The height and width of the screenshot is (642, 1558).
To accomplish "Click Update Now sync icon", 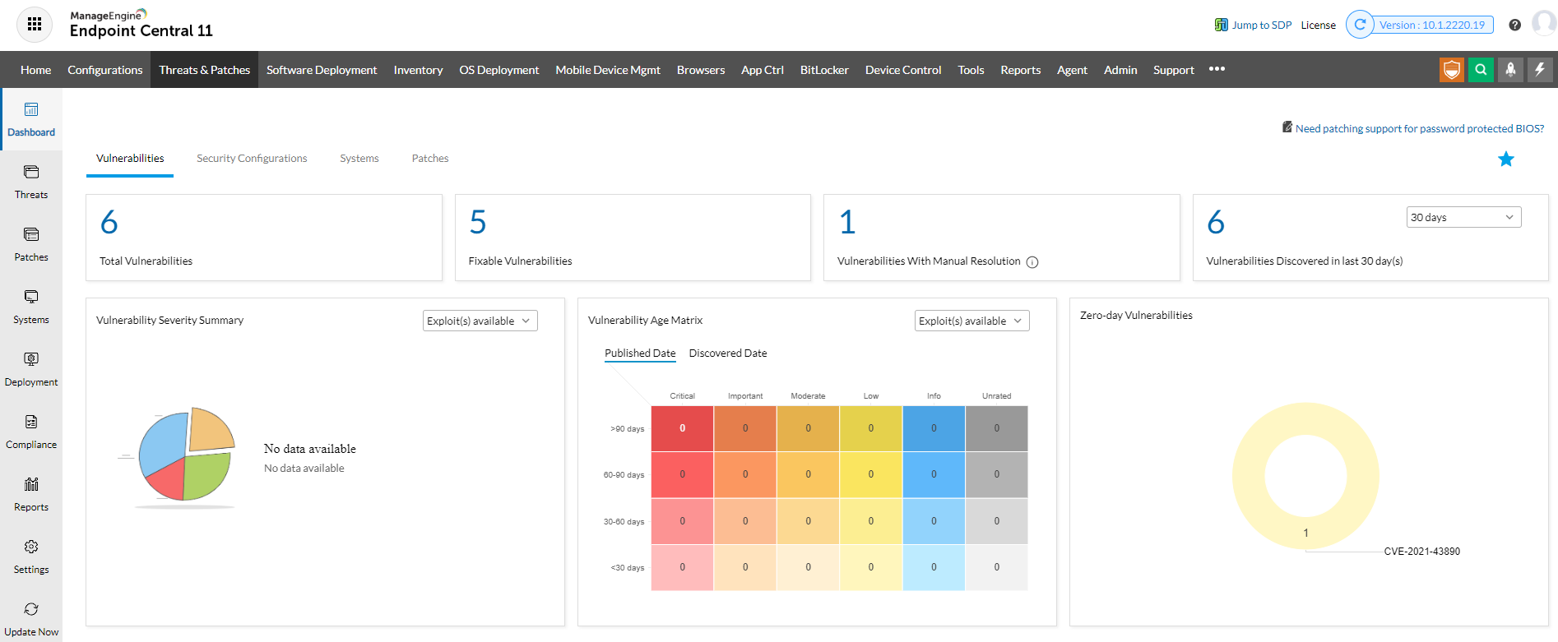I will (31, 609).
